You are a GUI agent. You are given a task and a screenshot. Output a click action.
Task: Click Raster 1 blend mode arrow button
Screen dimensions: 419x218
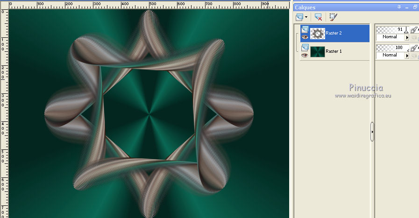tap(407, 55)
